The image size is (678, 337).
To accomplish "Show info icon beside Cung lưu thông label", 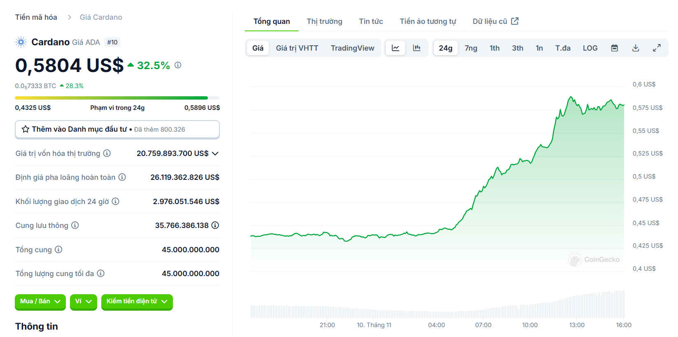I will (75, 225).
